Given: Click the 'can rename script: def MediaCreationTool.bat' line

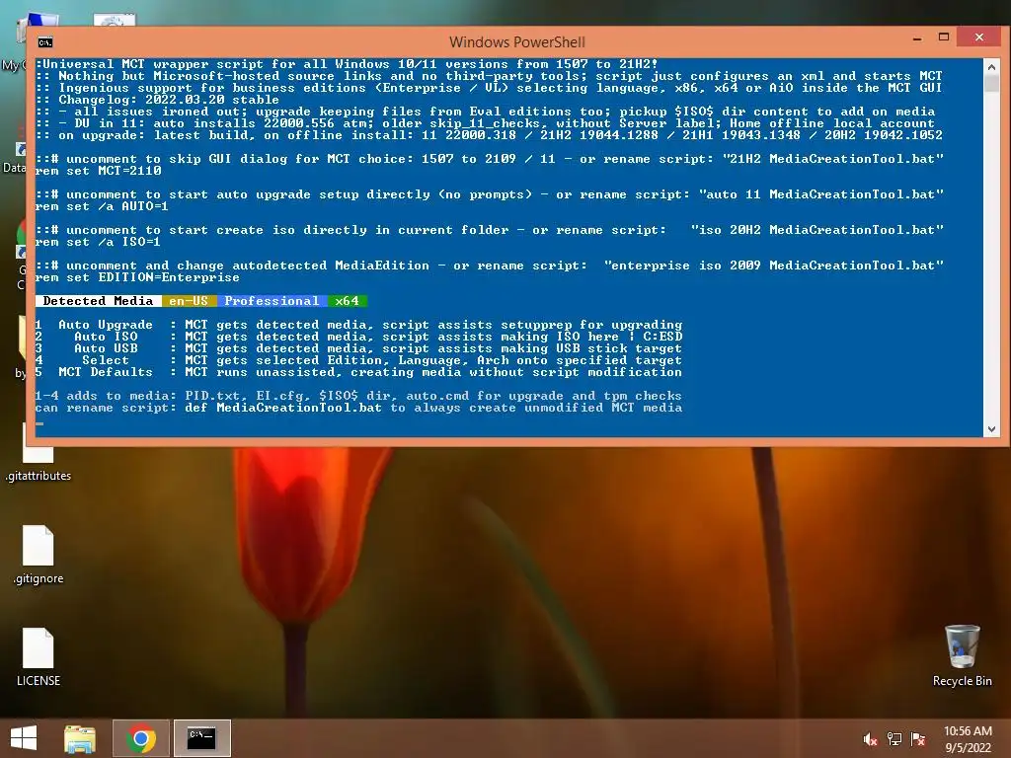Looking at the screenshot, I should (x=358, y=408).
